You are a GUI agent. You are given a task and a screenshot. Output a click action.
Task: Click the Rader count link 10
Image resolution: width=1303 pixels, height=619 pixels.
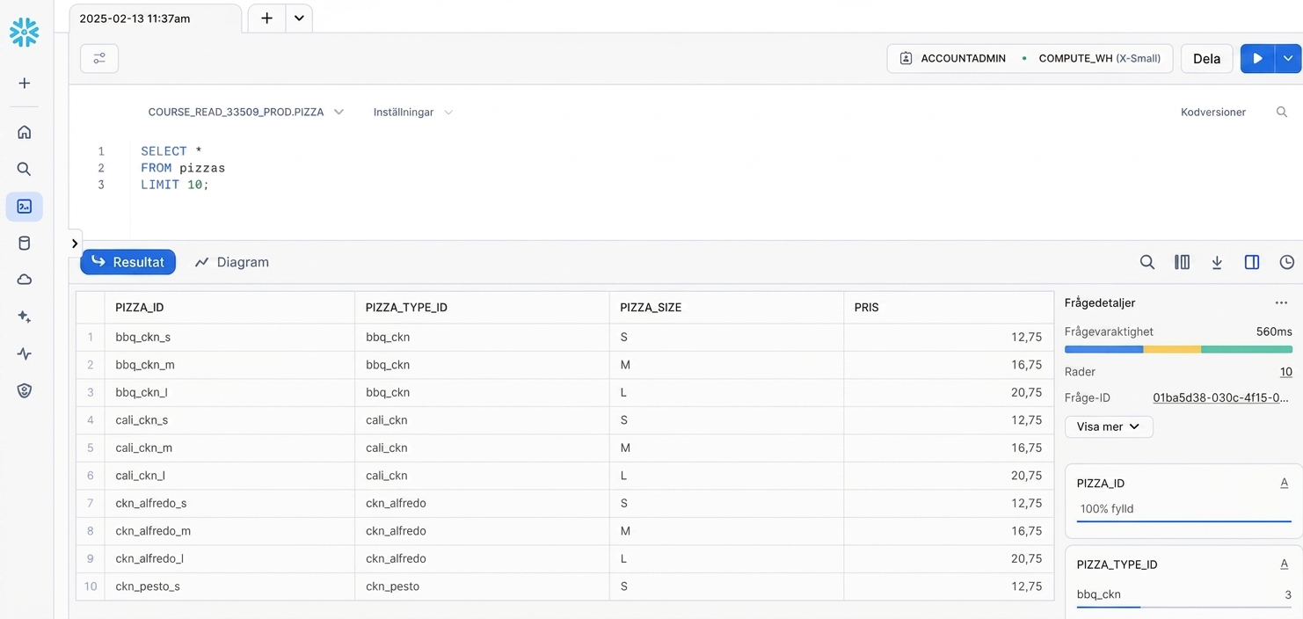pyautogui.click(x=1285, y=372)
